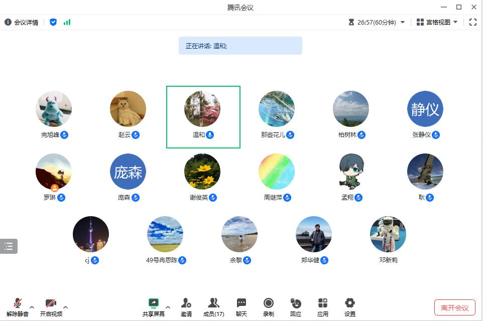Click the share screen icon

[x=153, y=303]
